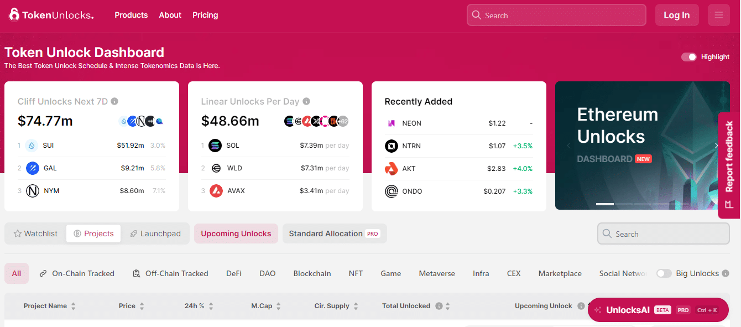Switch to the Projects tab
741x327 pixels.
tap(93, 233)
